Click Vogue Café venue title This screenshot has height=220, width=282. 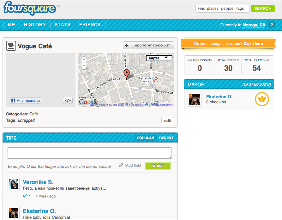click(x=35, y=46)
